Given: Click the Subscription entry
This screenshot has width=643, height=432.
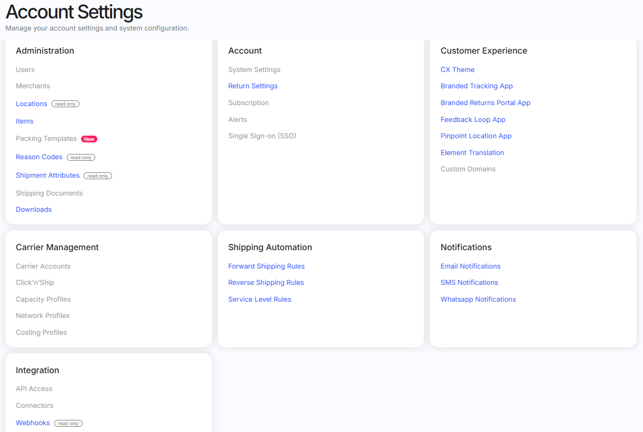Looking at the screenshot, I should 248,103.
